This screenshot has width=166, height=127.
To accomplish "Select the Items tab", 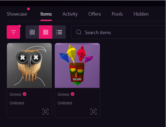I will [46, 14].
